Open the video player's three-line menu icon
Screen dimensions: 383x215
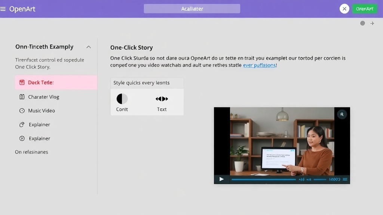[345, 180]
